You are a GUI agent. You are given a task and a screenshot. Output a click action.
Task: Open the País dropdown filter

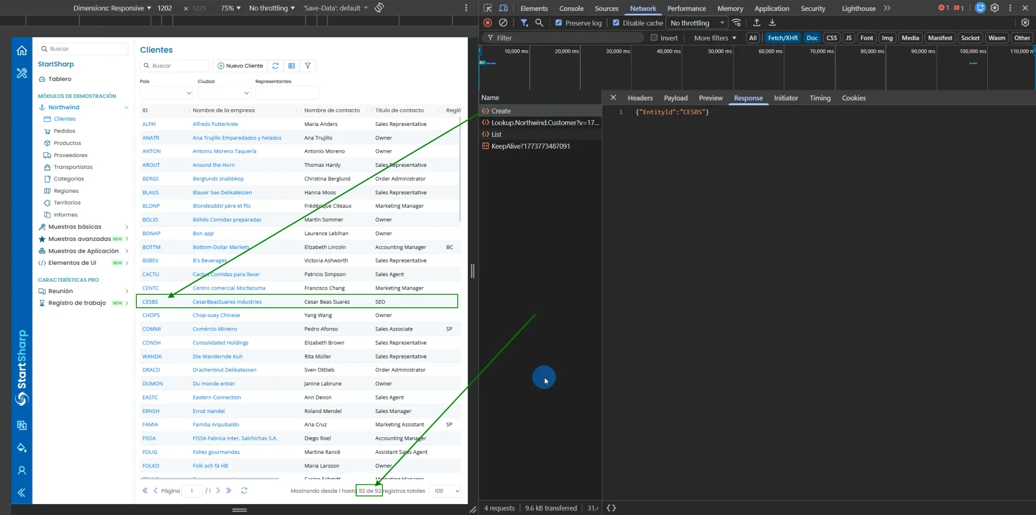pyautogui.click(x=166, y=93)
